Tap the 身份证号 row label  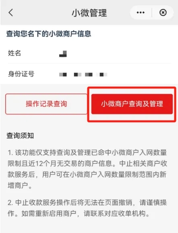pos(21,74)
